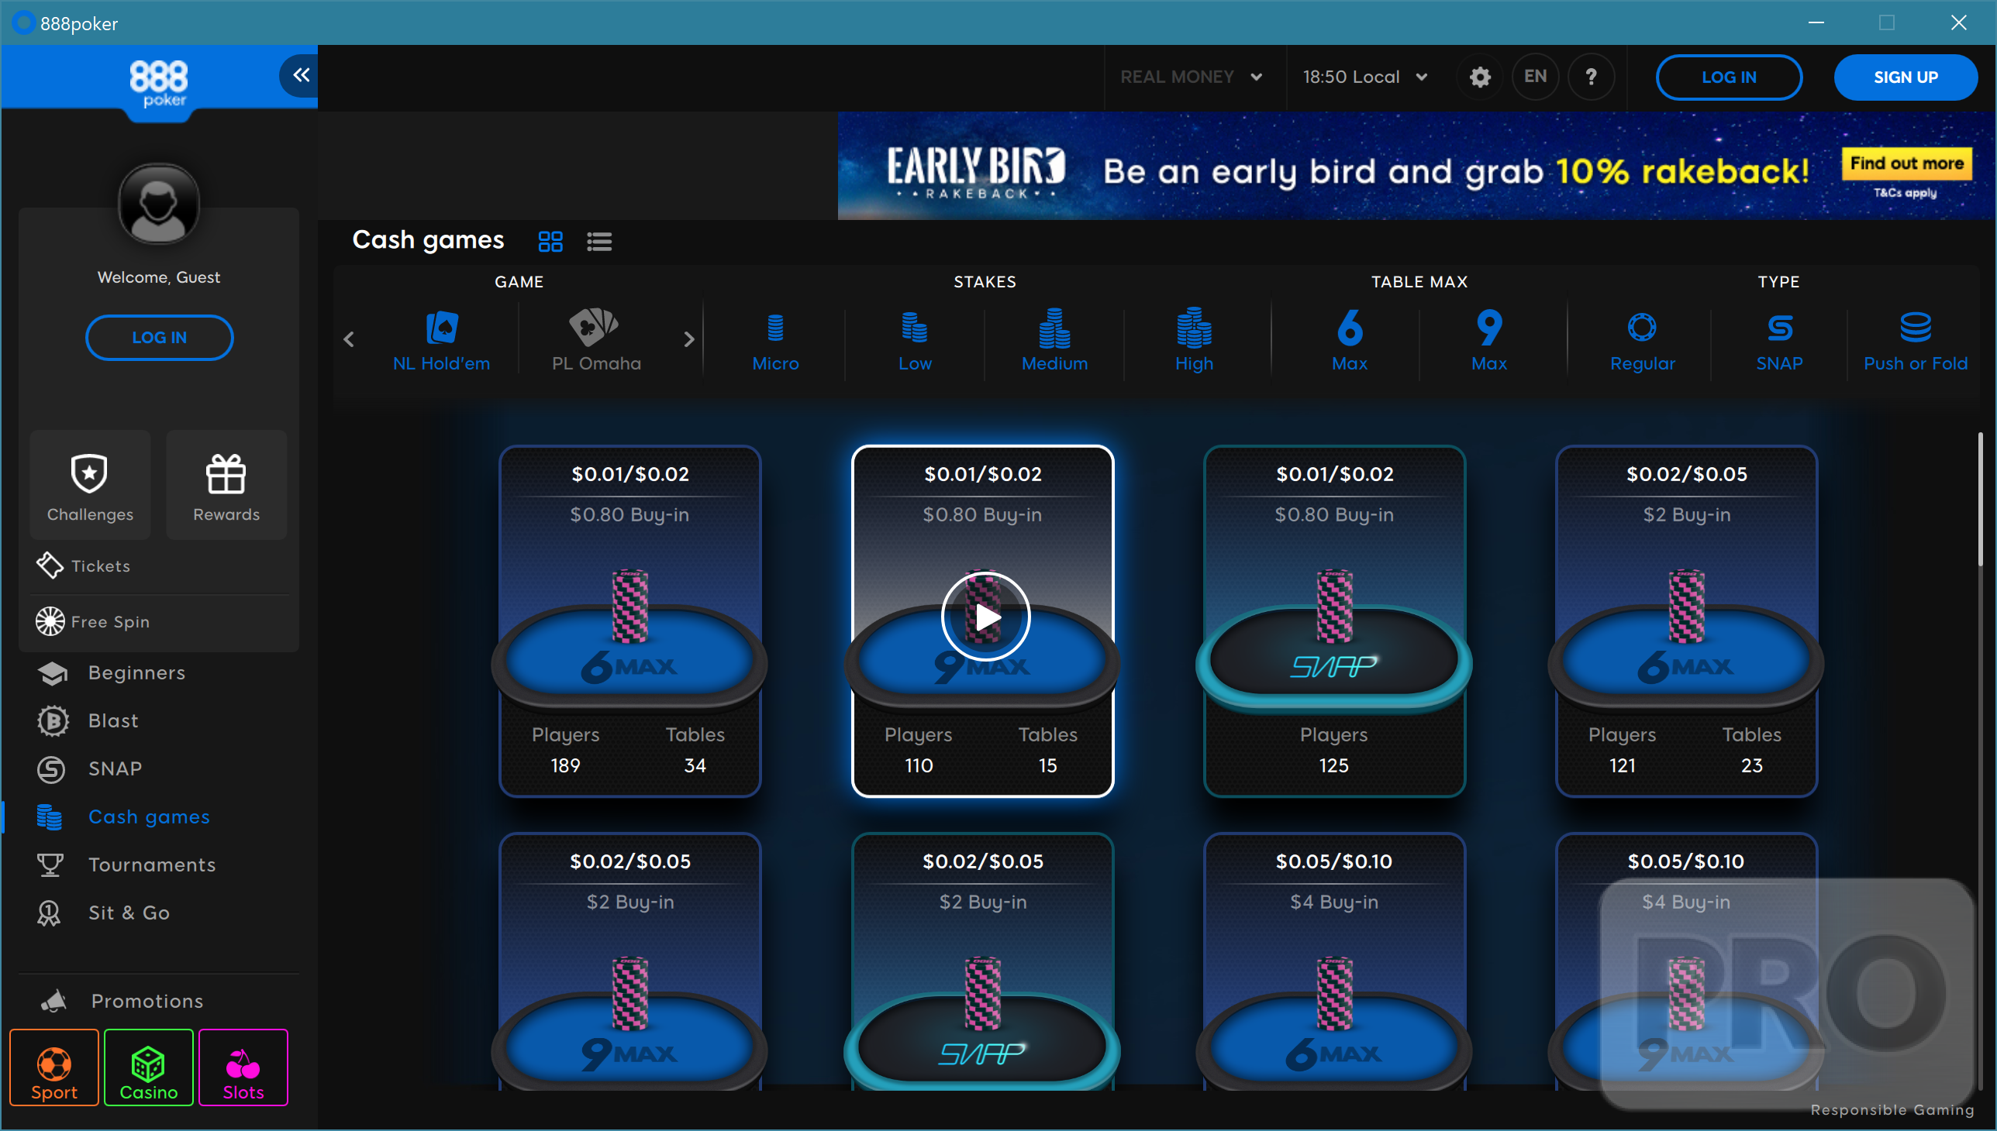Open $0.02/$0.05 6 Max card with 121 players
The image size is (1997, 1131).
click(x=1686, y=621)
